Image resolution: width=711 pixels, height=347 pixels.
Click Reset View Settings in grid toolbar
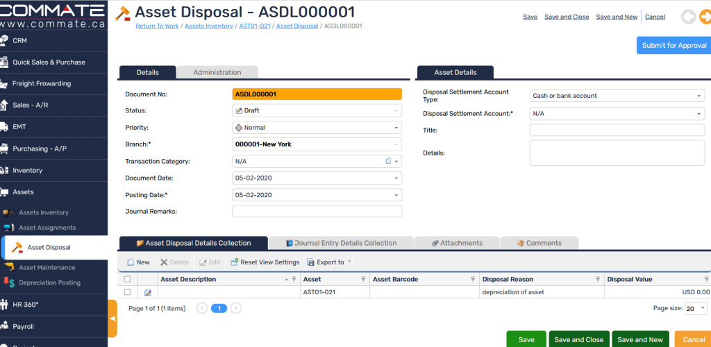[265, 262]
